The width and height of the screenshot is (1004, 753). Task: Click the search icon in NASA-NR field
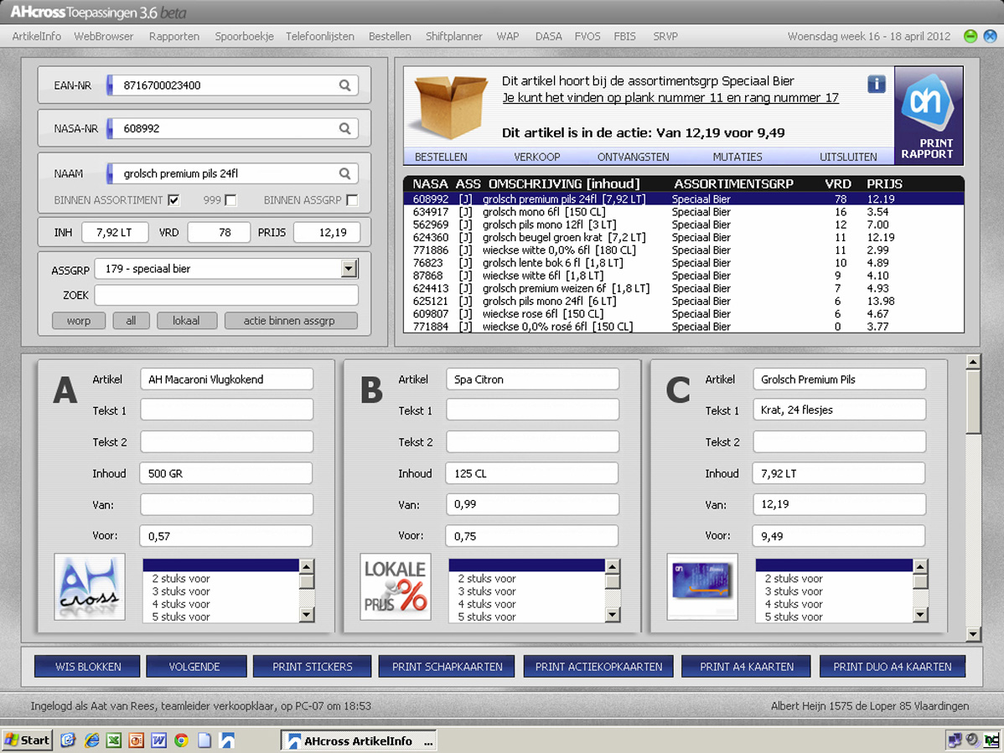(344, 129)
